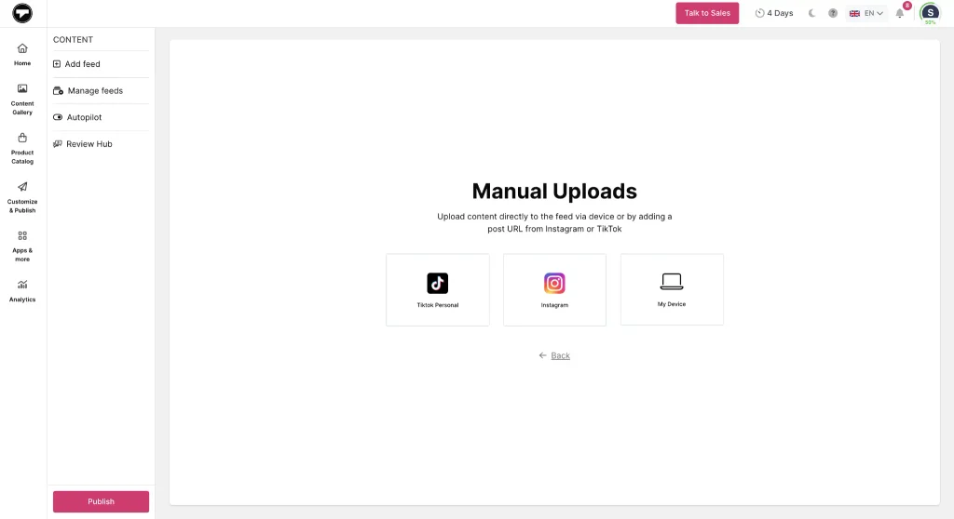954x519 pixels.
Task: Choose the Instagram upload card
Action: click(554, 290)
